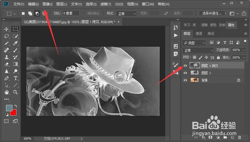Create a new layer group folder
The height and width of the screenshot is (142, 250).
coord(225,137)
